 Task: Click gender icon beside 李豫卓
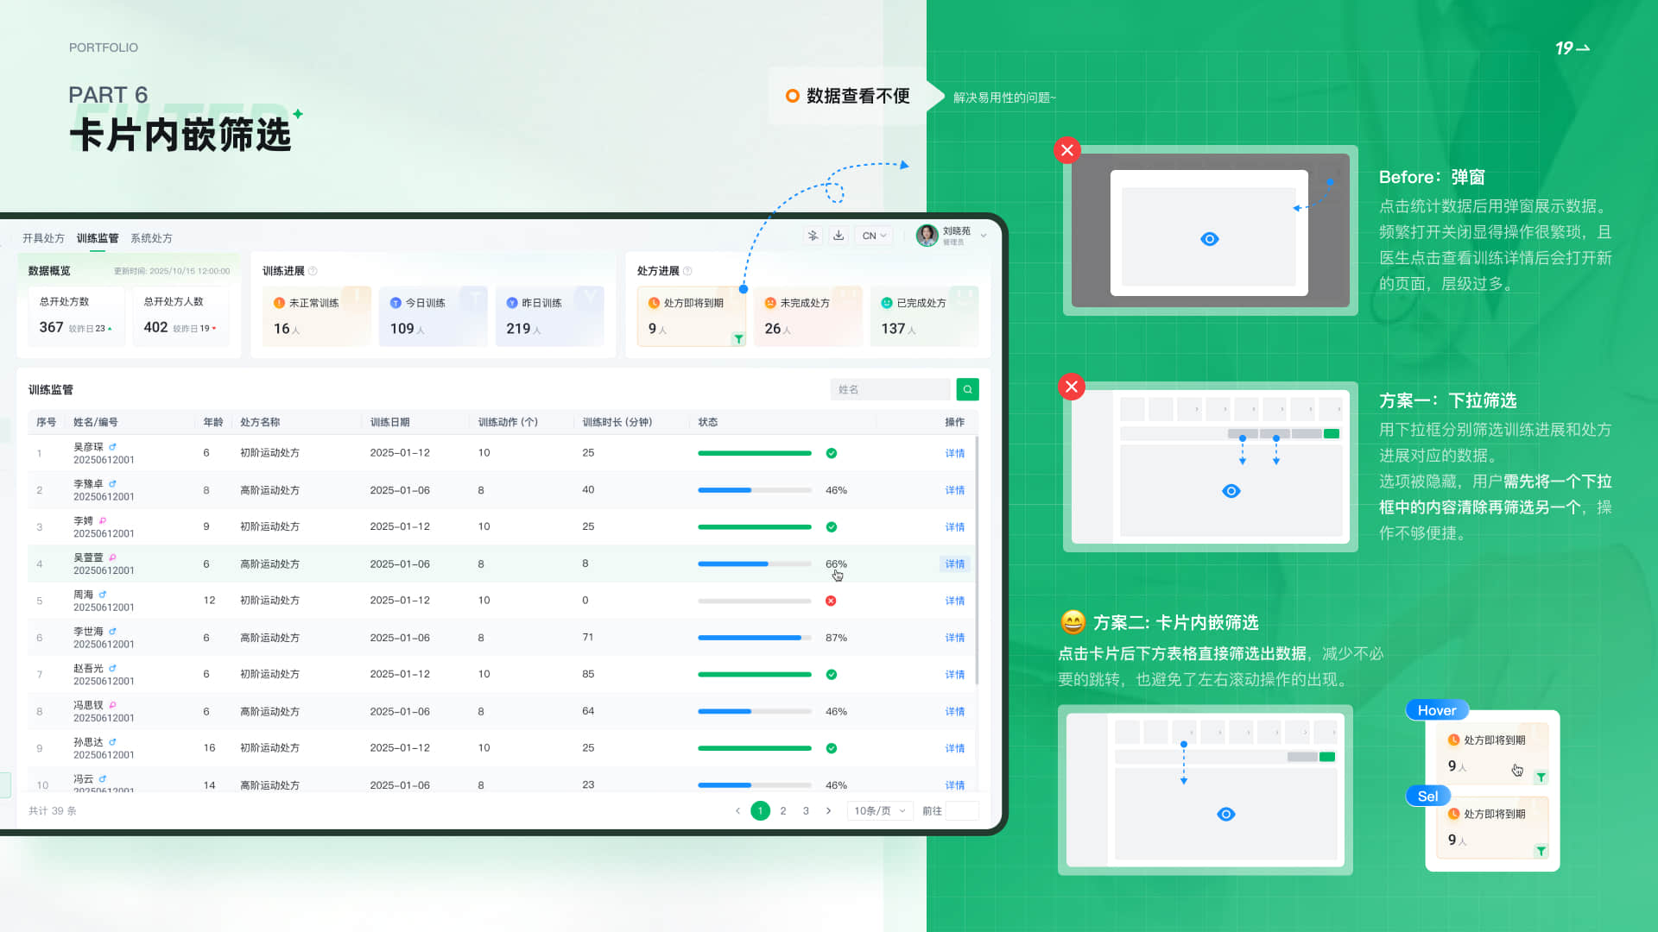(112, 484)
